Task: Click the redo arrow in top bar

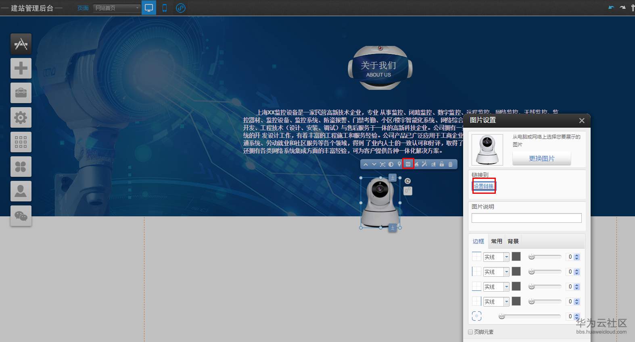Action: click(x=622, y=7)
